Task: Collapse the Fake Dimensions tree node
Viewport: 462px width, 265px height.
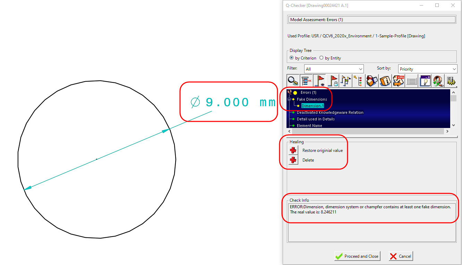Action: 289,99
